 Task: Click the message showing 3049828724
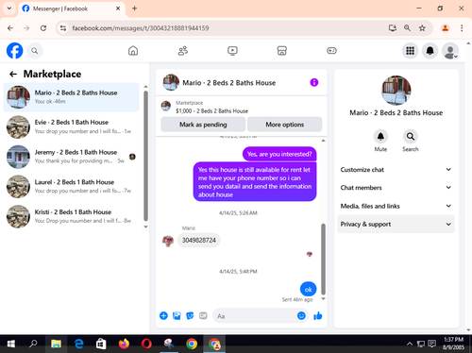click(x=199, y=240)
